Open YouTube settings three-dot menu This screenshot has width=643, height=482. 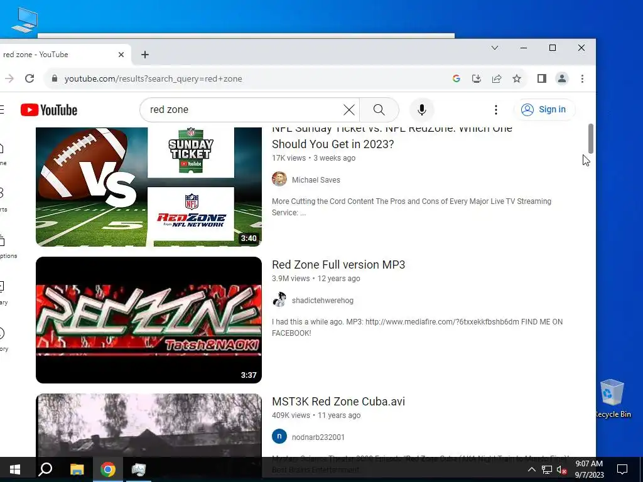point(496,110)
